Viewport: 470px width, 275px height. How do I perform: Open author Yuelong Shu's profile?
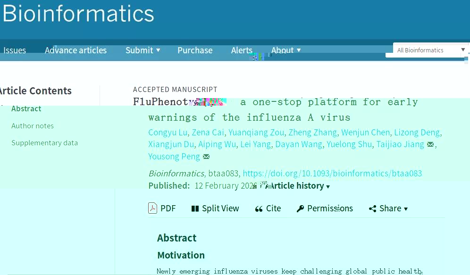click(349, 144)
